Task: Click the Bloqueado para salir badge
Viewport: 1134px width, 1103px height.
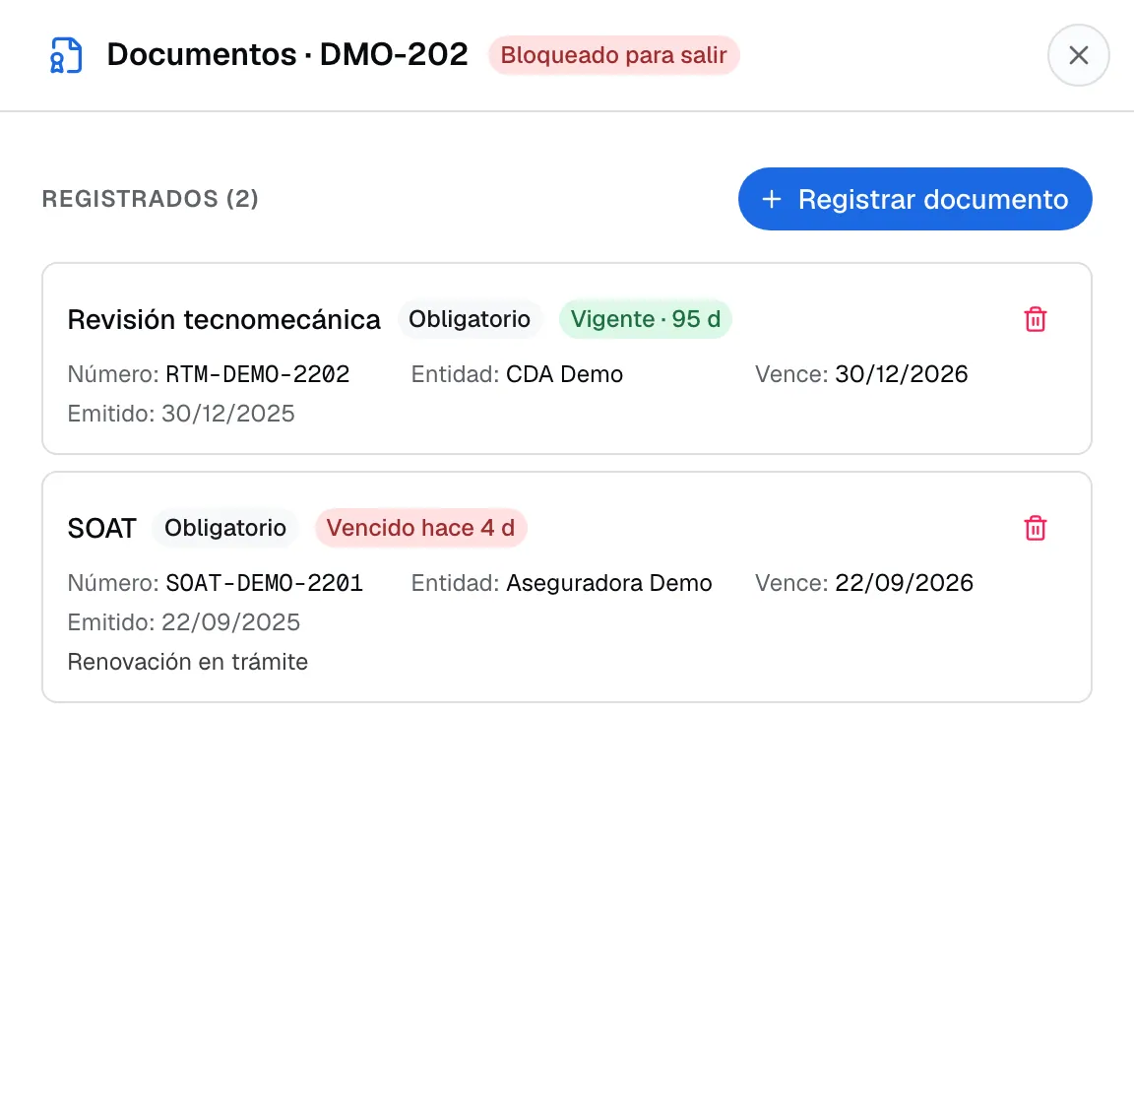Action: point(613,55)
